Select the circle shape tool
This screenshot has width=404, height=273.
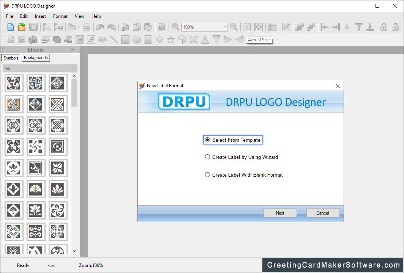coord(137,40)
